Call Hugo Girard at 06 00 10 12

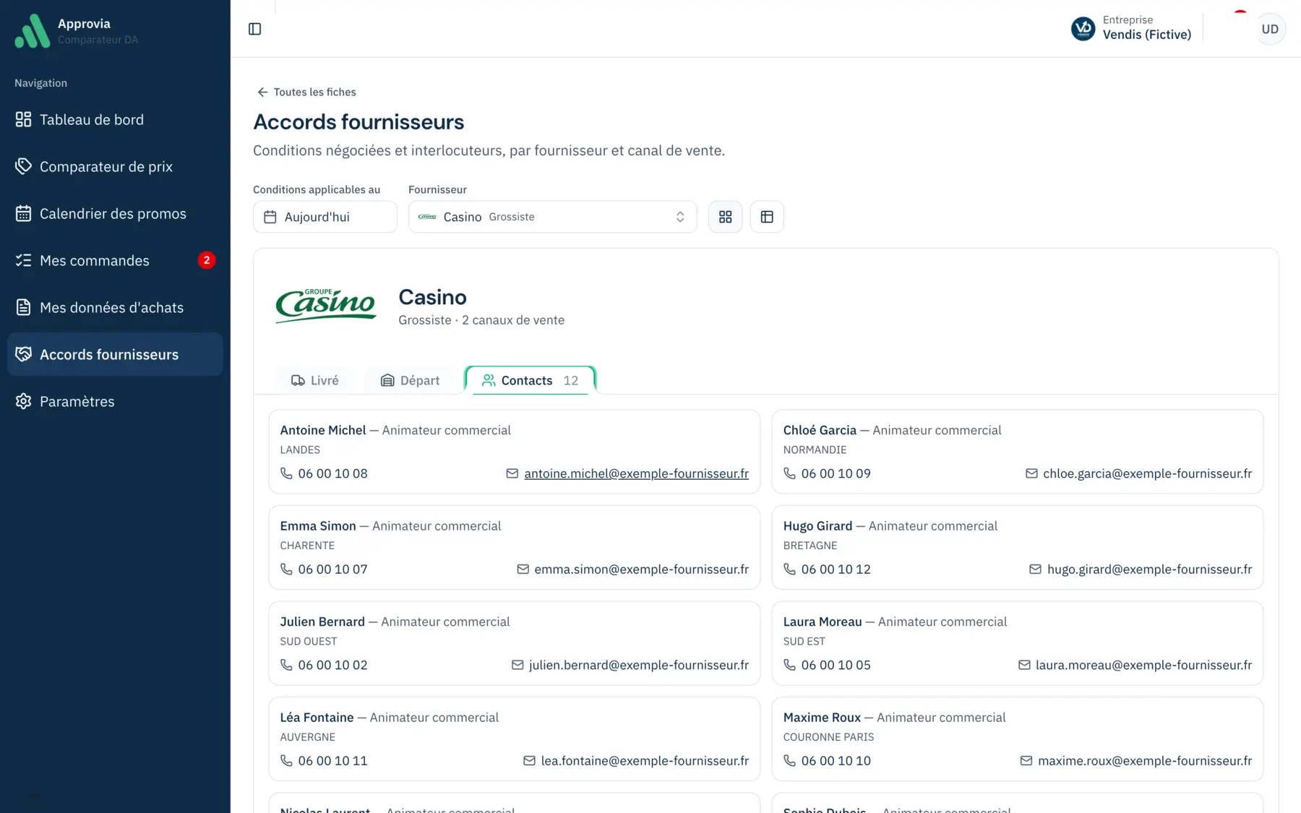(836, 569)
